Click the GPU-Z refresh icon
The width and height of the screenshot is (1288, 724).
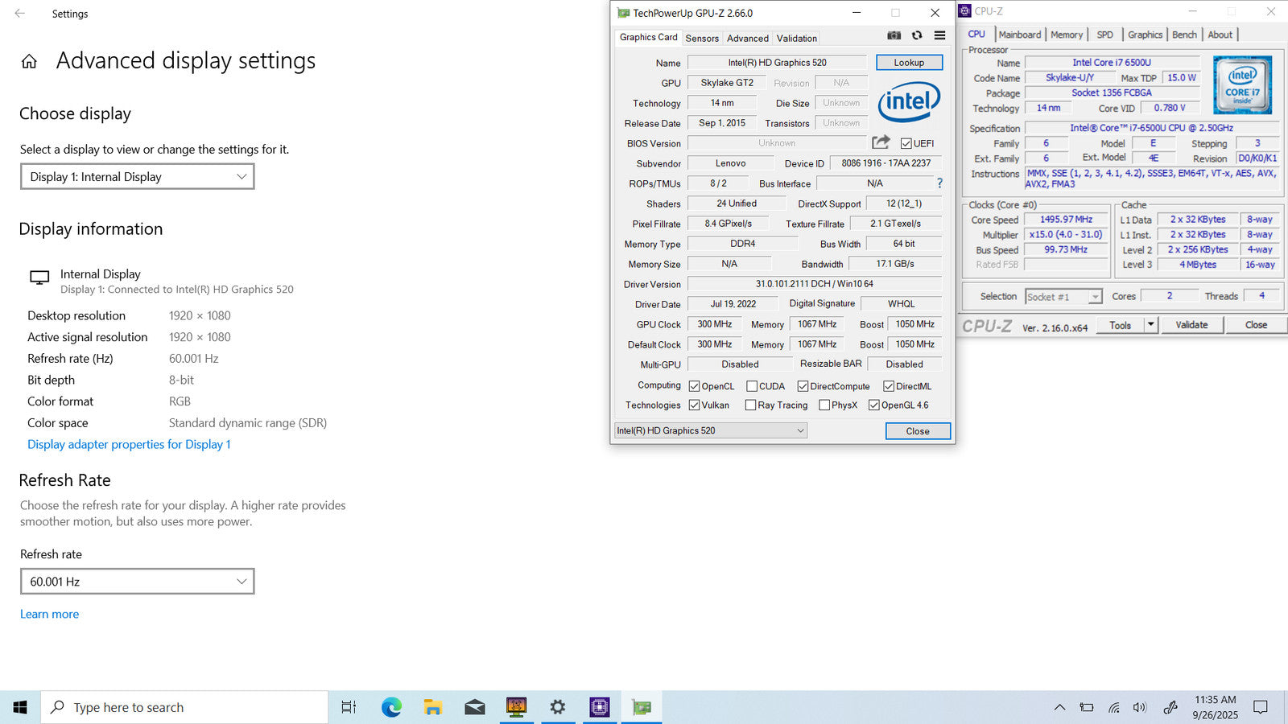point(917,35)
